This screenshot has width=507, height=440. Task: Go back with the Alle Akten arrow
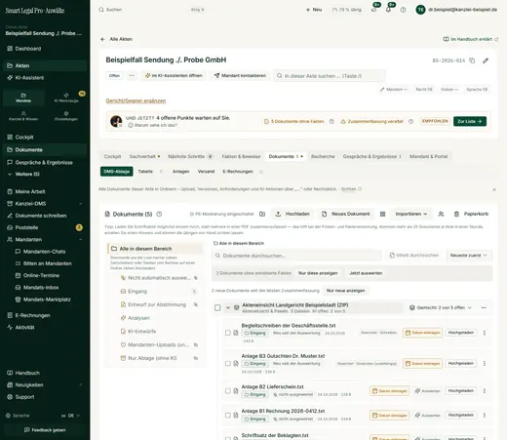(x=102, y=39)
